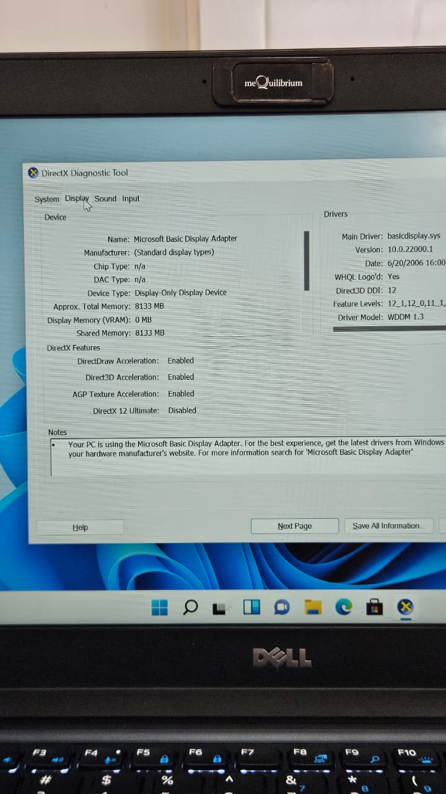Image resolution: width=446 pixels, height=794 pixels.
Task: Click the Device list vertical scrollbar
Action: point(306,261)
